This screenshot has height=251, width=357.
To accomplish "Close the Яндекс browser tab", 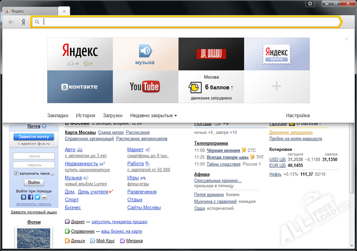I will (x=64, y=11).
